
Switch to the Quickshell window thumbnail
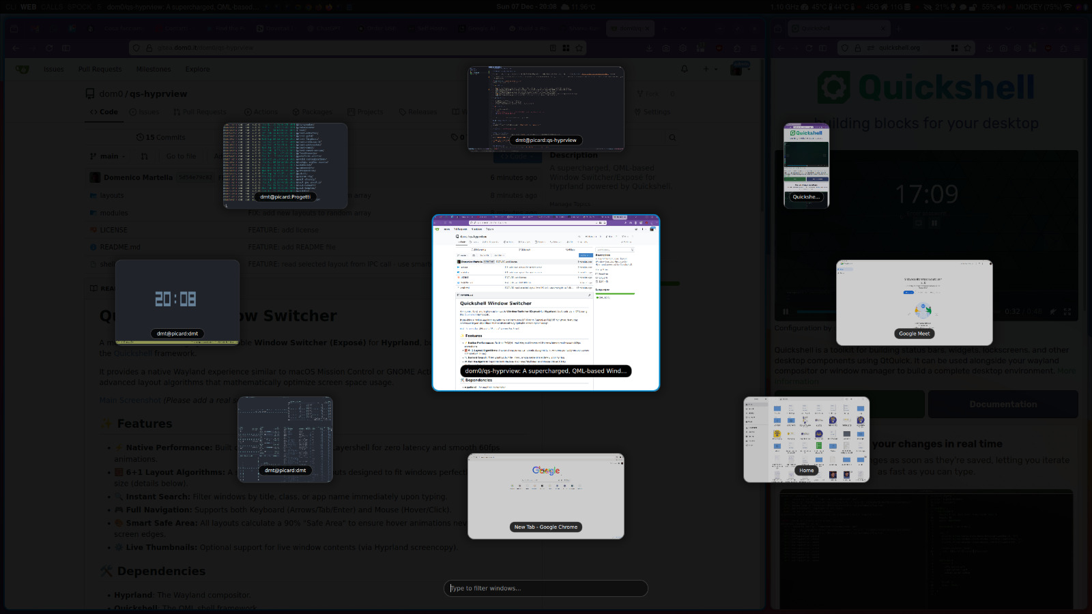click(806, 166)
